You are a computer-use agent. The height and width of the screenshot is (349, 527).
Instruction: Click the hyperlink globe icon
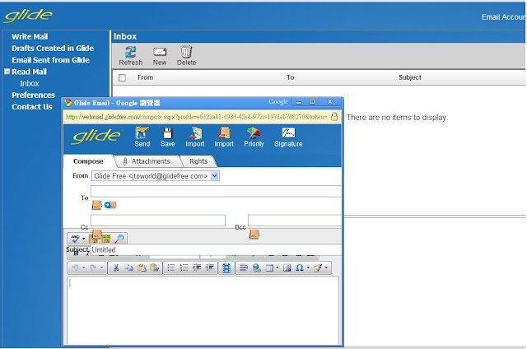tap(256, 268)
